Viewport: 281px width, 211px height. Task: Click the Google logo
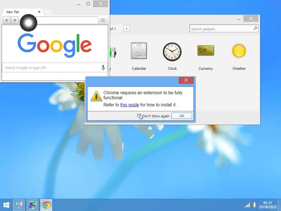point(55,46)
